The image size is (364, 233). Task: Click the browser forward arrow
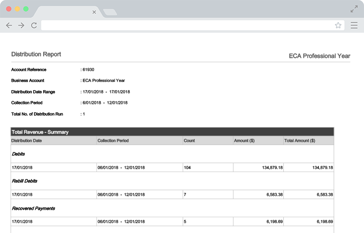point(21,25)
